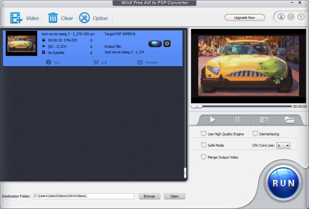The height and width of the screenshot is (209, 309).
Task: Take a snapshot with the camera icon
Action: [x=264, y=120]
